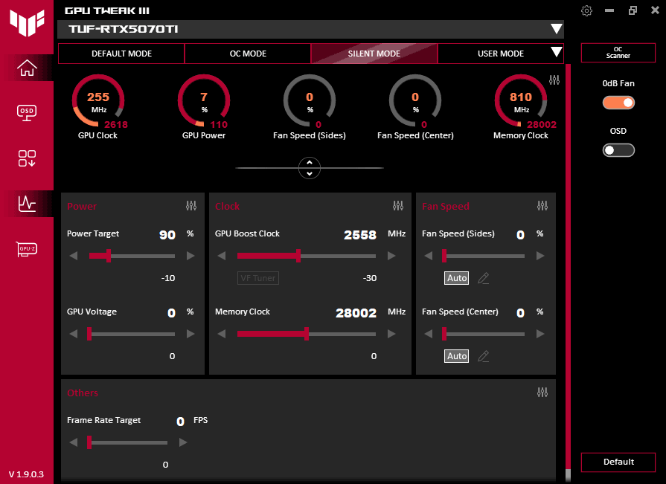Decrease Fan Speed (Sides) with left arrow
The height and width of the screenshot is (484, 666).
point(428,256)
